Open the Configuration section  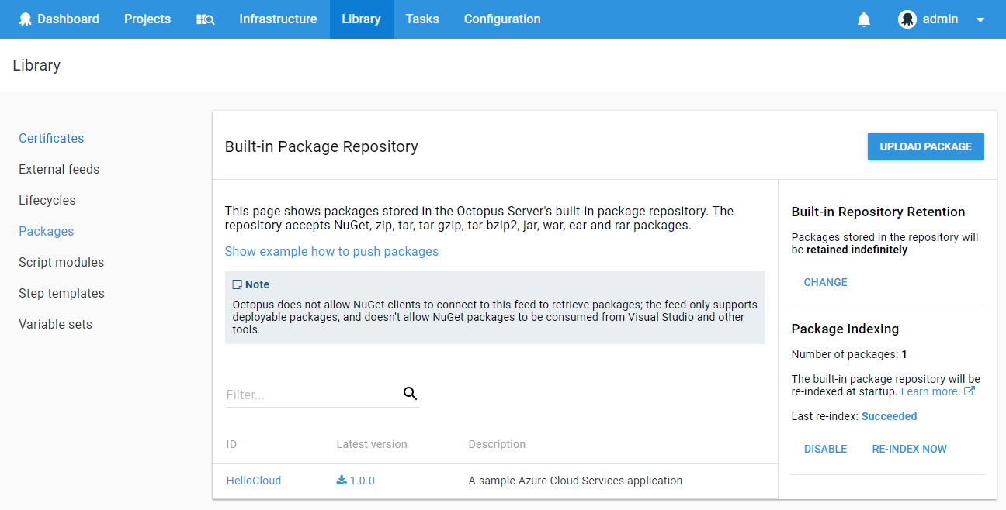[x=501, y=19]
